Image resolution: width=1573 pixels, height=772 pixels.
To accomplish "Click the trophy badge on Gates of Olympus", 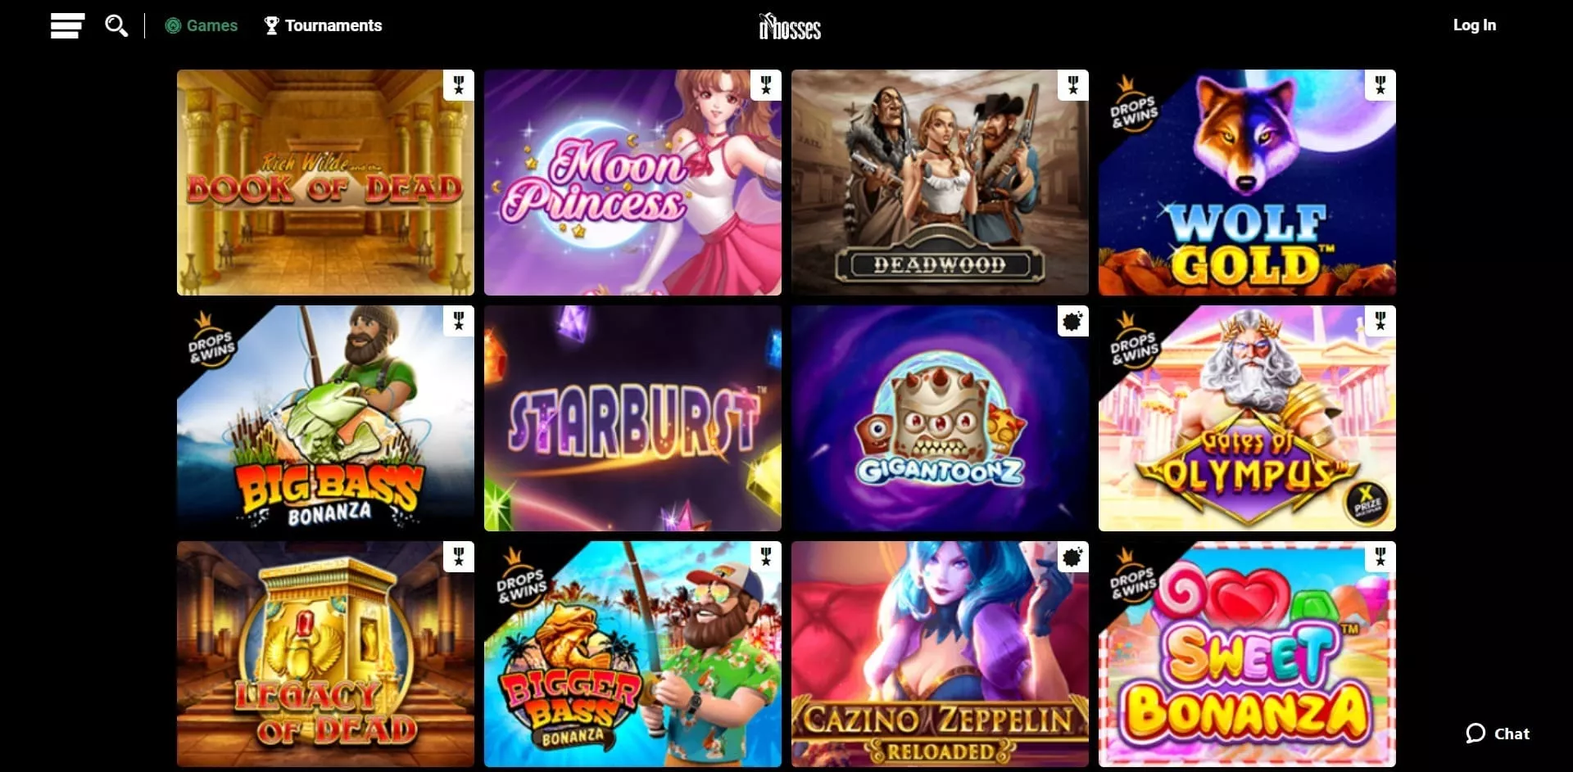I will click(1380, 321).
